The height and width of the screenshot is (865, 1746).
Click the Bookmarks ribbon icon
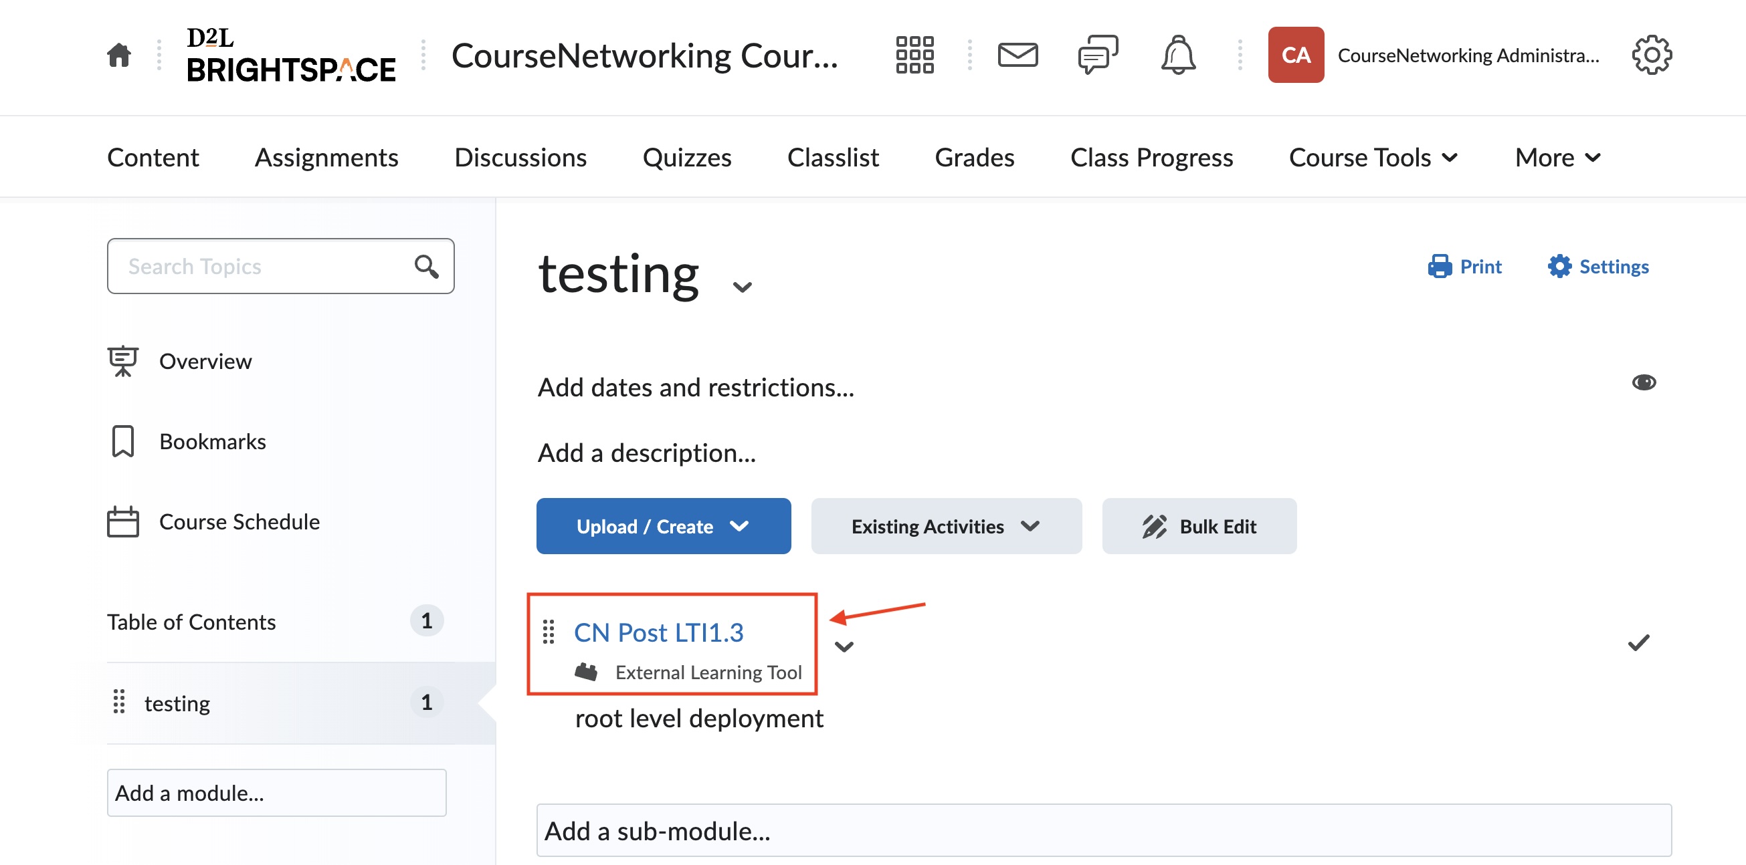coord(122,441)
